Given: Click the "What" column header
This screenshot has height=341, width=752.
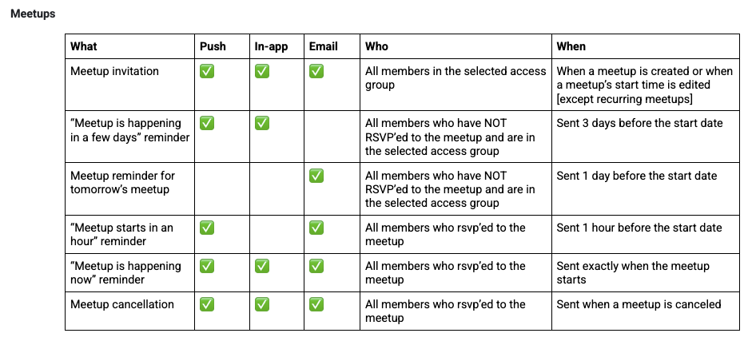Looking at the screenshot, I should click(x=83, y=46).
